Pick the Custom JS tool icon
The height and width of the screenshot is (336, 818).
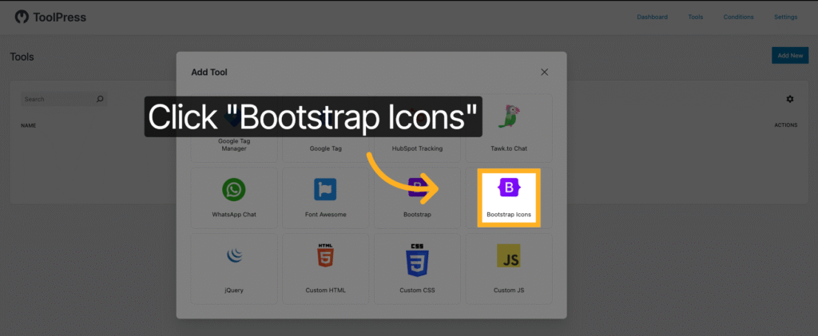(x=509, y=257)
